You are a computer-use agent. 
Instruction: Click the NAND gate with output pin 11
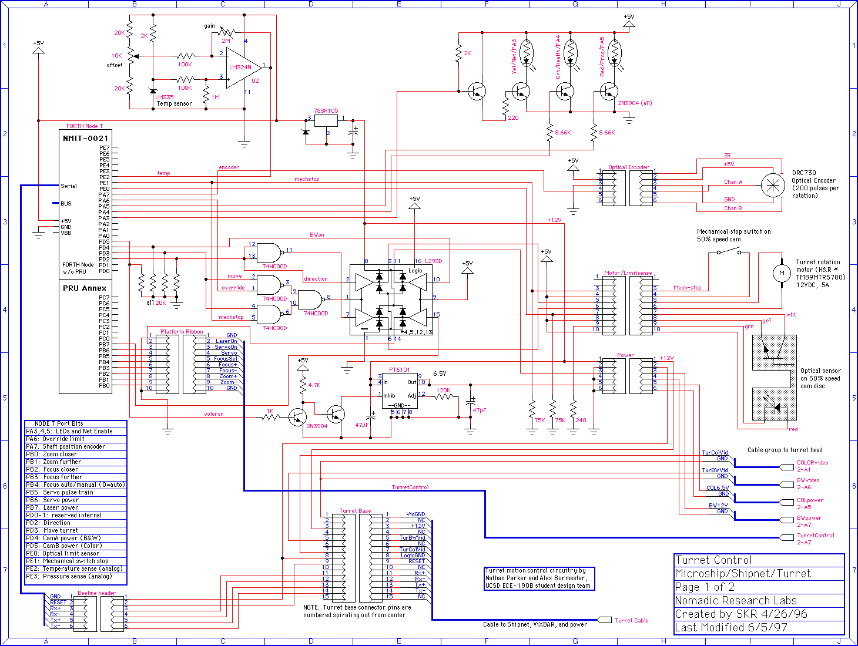point(269,253)
